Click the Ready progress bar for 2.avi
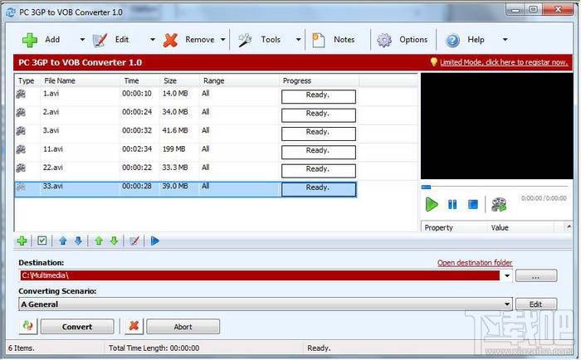 click(319, 115)
